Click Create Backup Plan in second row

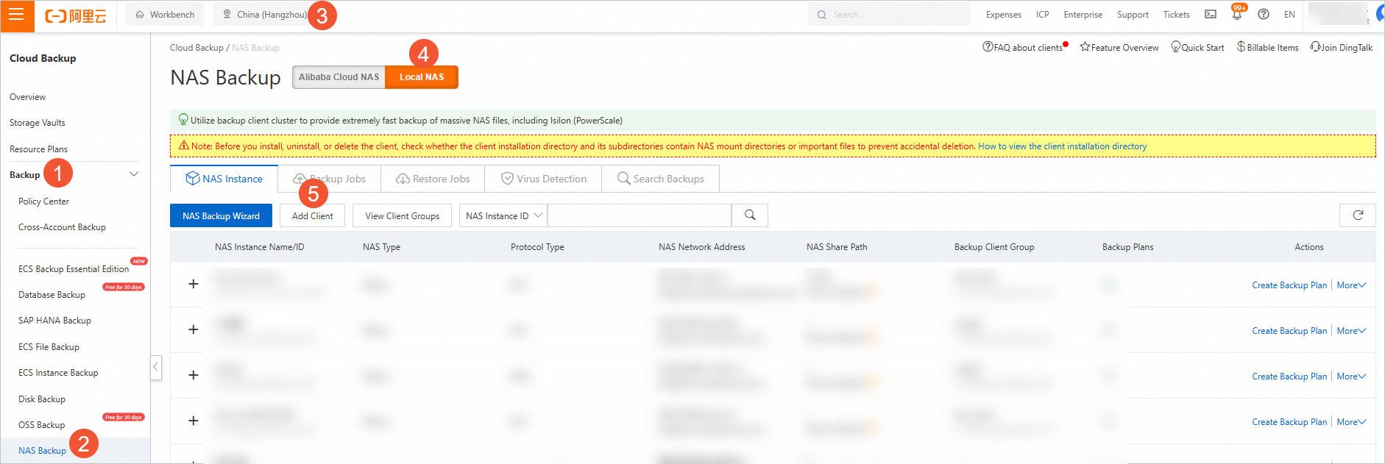click(1289, 331)
